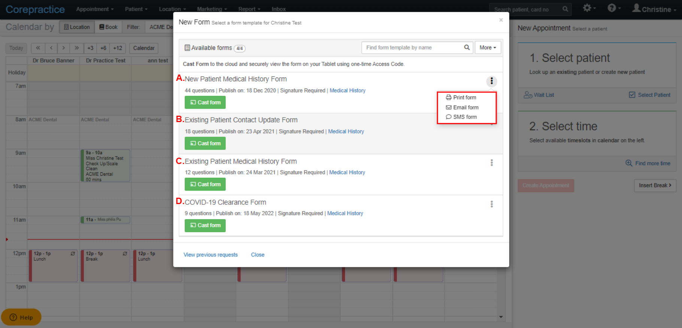
Task: Open View previous requests link
Action: pyautogui.click(x=210, y=255)
